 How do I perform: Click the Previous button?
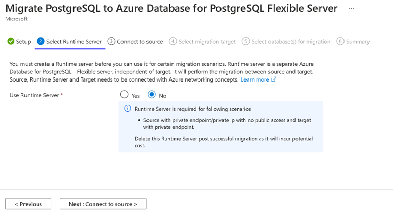[x=28, y=204]
